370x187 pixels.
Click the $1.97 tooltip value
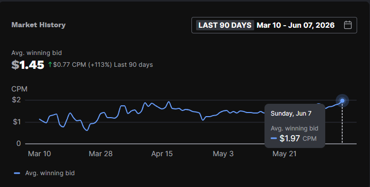(x=290, y=139)
